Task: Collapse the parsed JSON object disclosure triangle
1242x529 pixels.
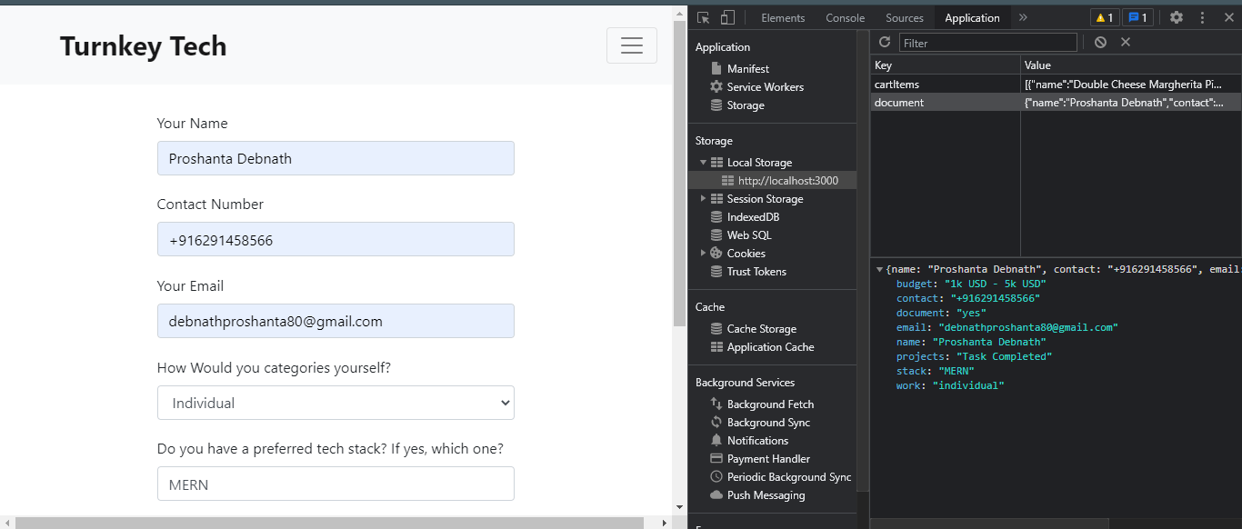Action: click(878, 269)
